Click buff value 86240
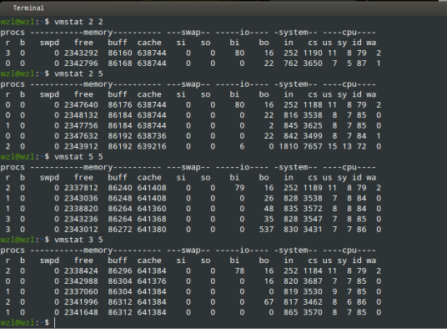 pos(120,188)
